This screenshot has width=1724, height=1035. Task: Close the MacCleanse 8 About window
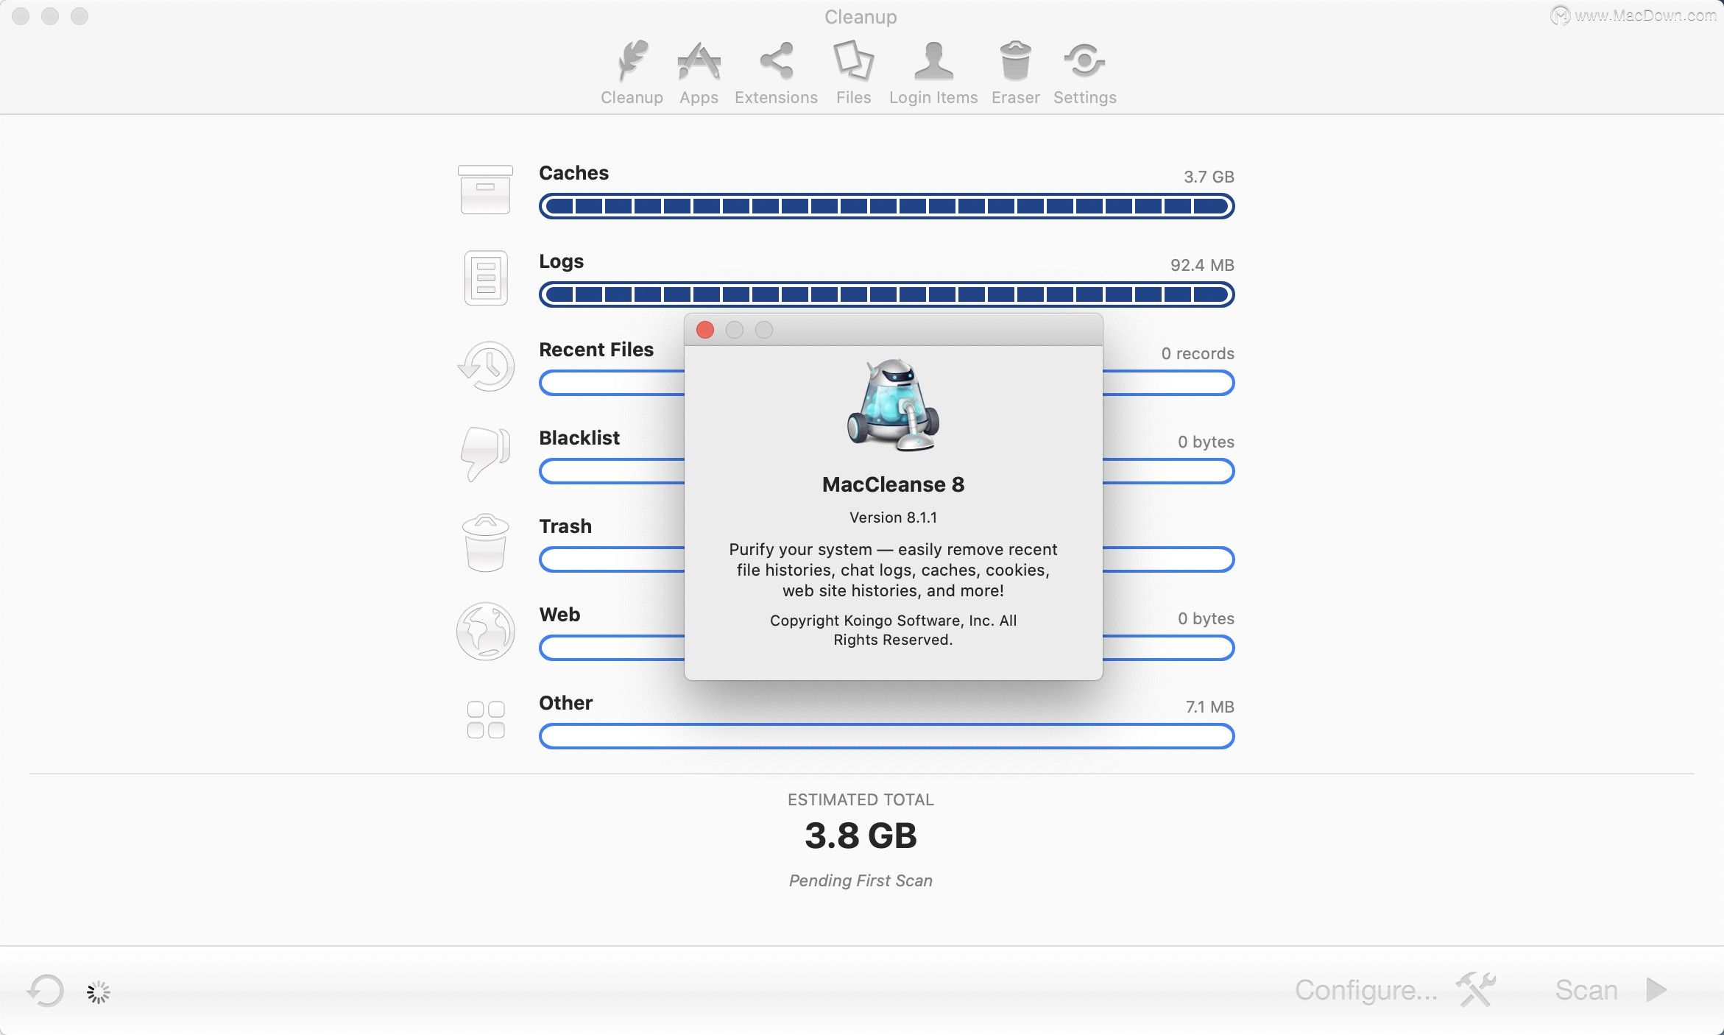pos(705,330)
